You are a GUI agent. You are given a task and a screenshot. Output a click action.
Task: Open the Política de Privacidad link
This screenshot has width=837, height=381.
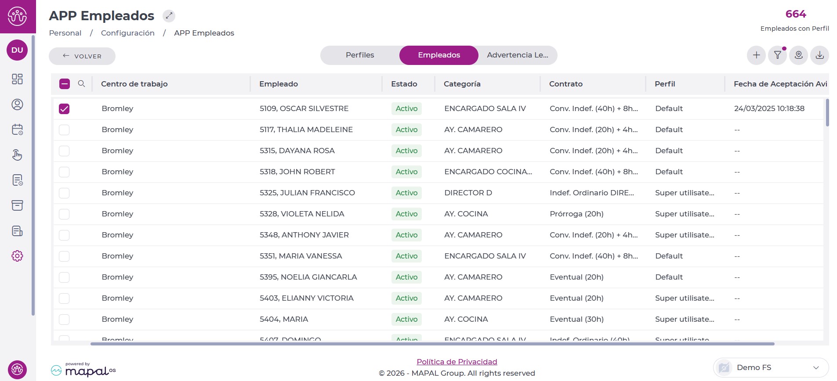(x=457, y=362)
